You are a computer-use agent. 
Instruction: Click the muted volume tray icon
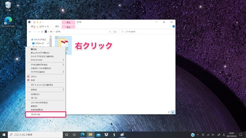pos(213,135)
